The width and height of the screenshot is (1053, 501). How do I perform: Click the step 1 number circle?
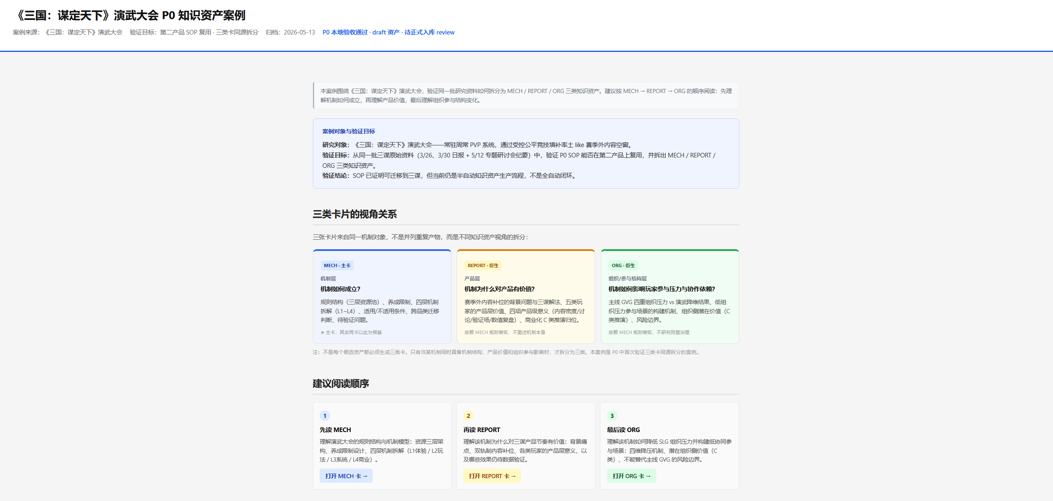(325, 416)
